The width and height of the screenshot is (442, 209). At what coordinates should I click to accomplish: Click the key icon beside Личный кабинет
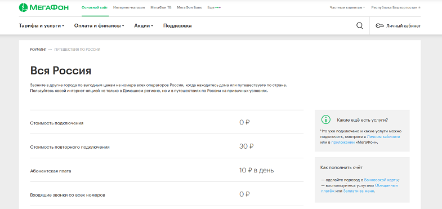pos(380,26)
